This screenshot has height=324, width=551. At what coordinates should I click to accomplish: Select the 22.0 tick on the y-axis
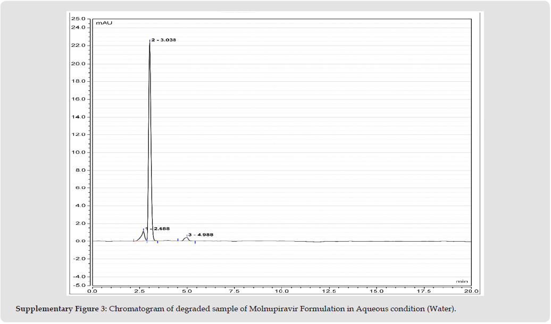click(x=79, y=46)
